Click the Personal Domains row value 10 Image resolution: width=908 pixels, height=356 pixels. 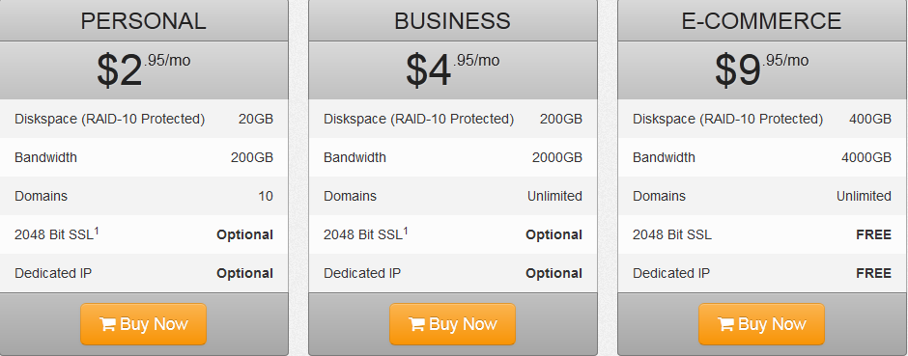point(266,196)
